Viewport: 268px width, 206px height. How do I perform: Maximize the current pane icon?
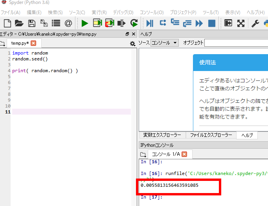point(228,23)
